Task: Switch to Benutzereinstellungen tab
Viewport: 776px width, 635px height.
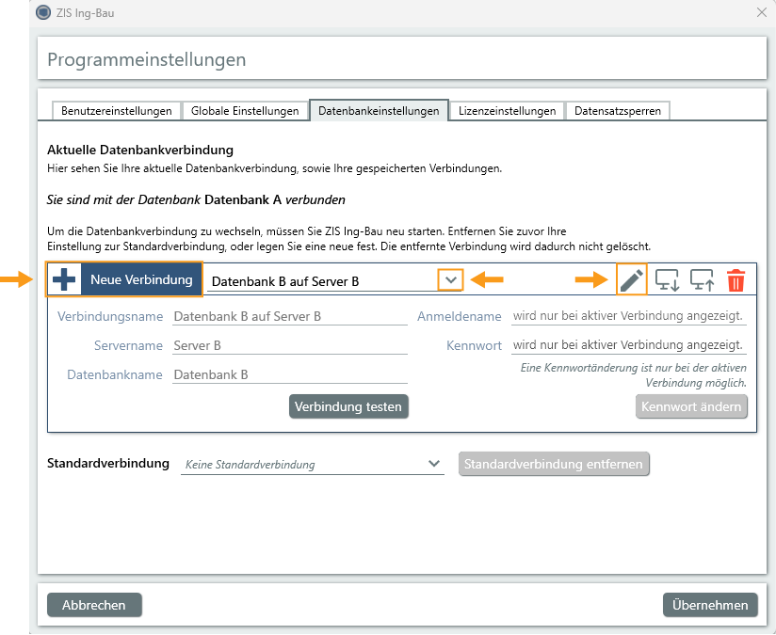Action: (116, 111)
